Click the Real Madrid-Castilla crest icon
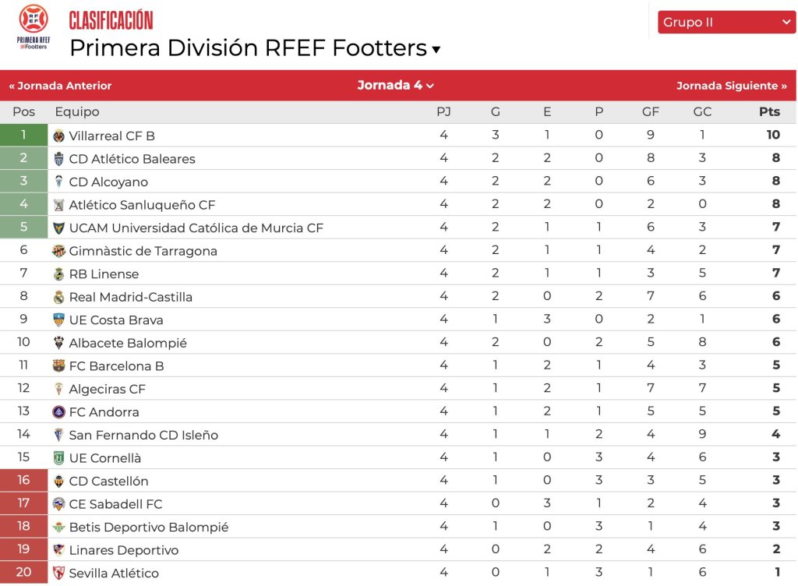This screenshot has height=586, width=798. coord(59,297)
